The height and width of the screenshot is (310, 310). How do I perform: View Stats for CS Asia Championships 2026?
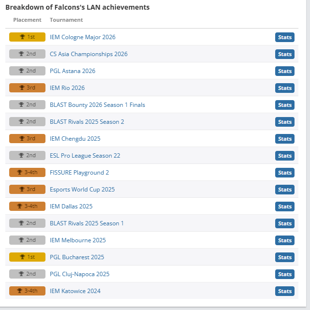coord(285,54)
